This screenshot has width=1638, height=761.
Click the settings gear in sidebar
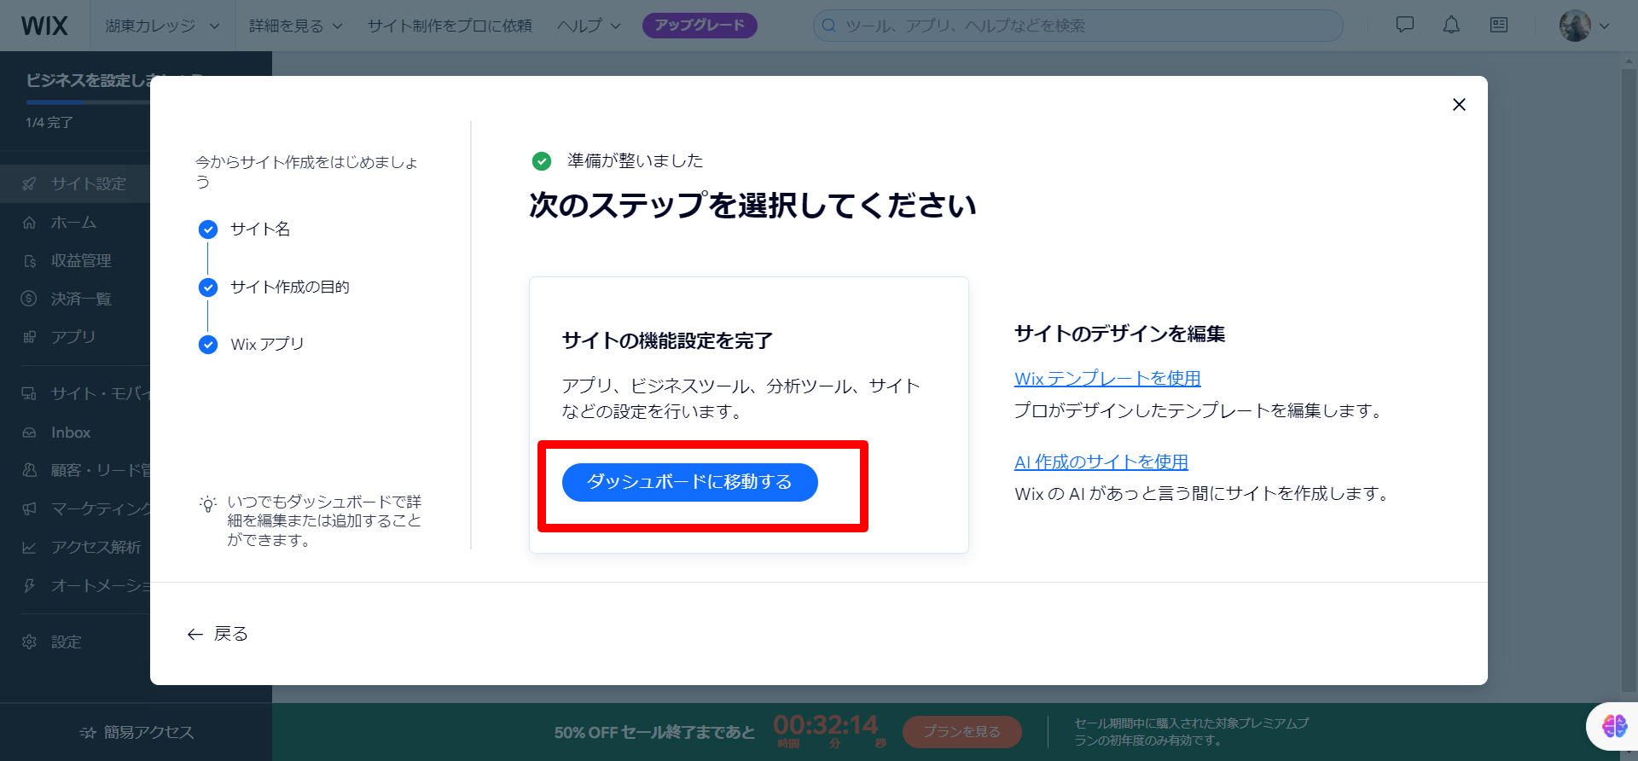[30, 642]
